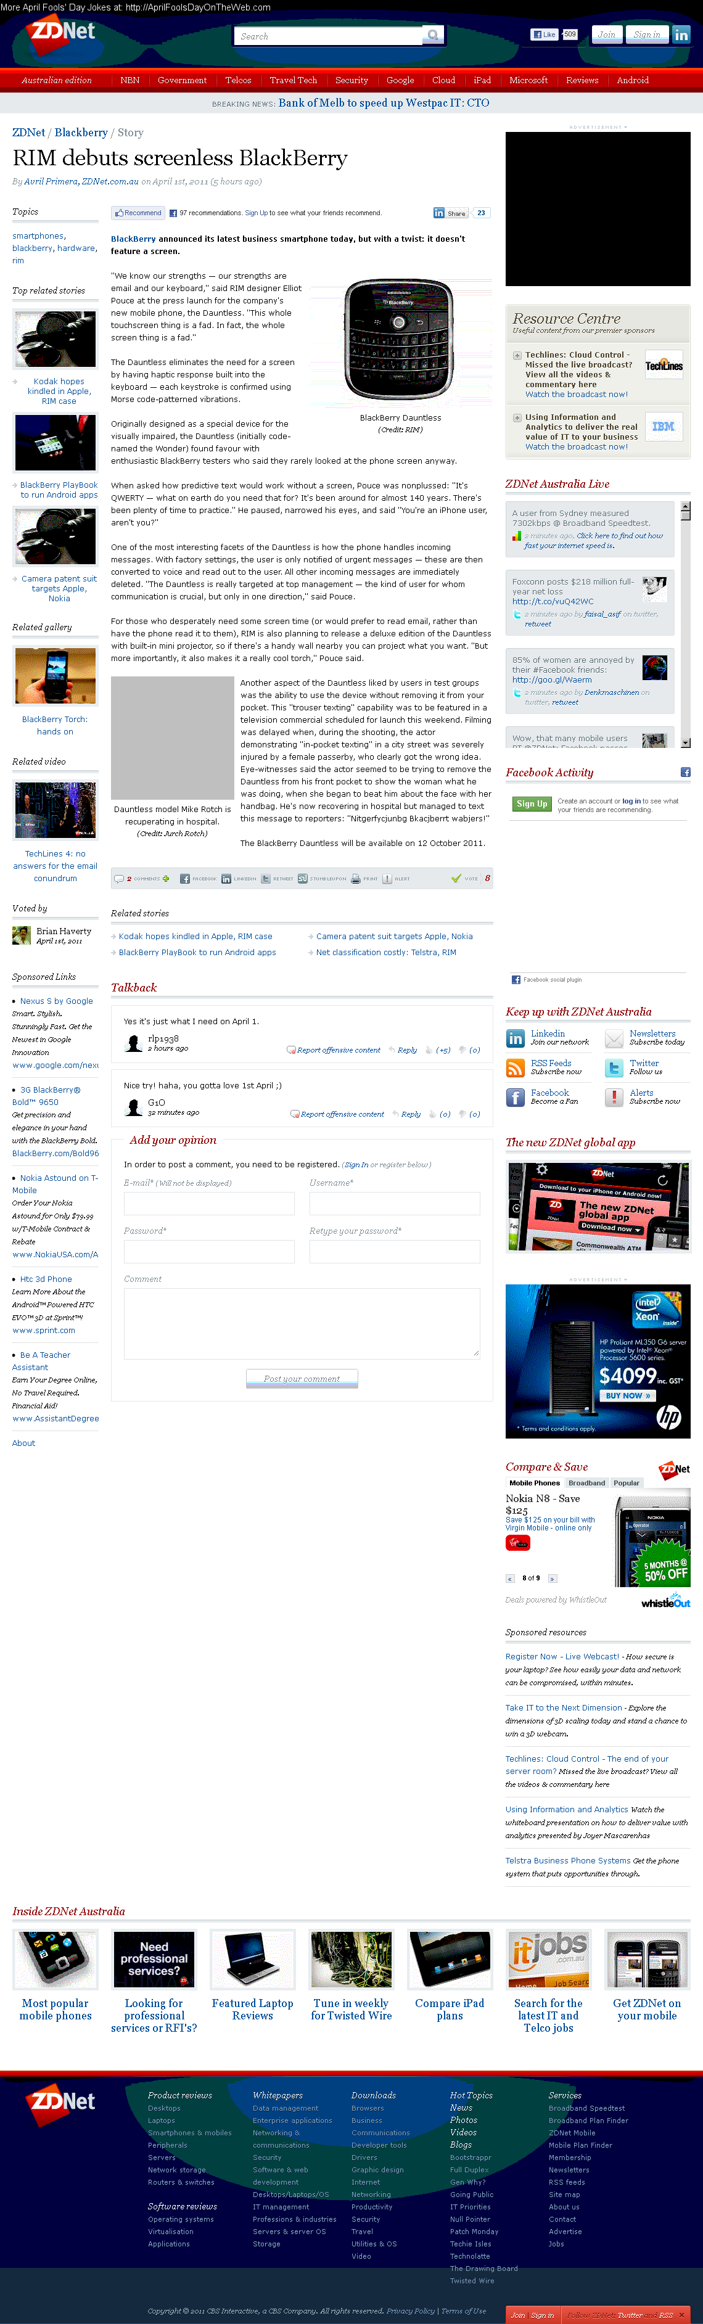
Task: Go to the next Compare & Save deal
Action: click(x=553, y=1579)
